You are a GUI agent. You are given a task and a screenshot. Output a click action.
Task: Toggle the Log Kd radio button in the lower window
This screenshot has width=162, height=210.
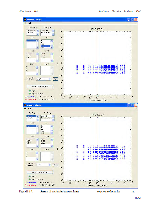[30, 176]
